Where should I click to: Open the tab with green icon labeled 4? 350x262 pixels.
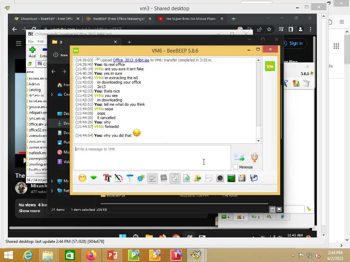(x=226, y=217)
